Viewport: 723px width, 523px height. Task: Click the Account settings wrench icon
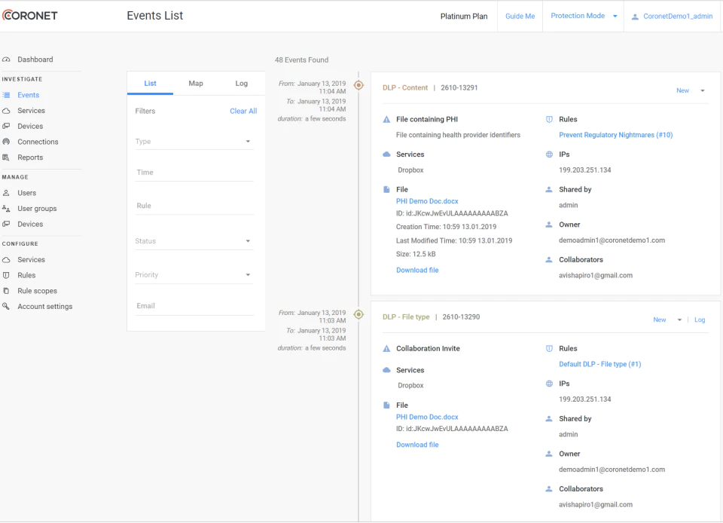click(6, 306)
